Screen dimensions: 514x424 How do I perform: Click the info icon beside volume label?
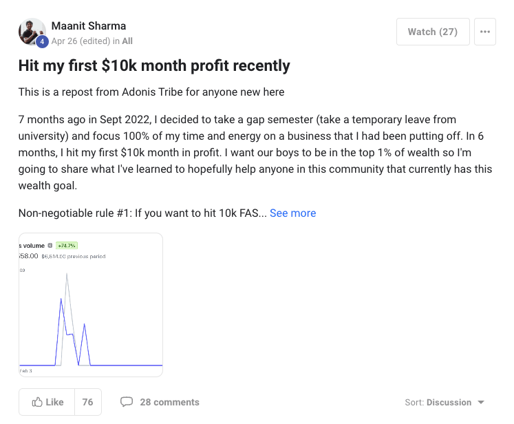50,245
